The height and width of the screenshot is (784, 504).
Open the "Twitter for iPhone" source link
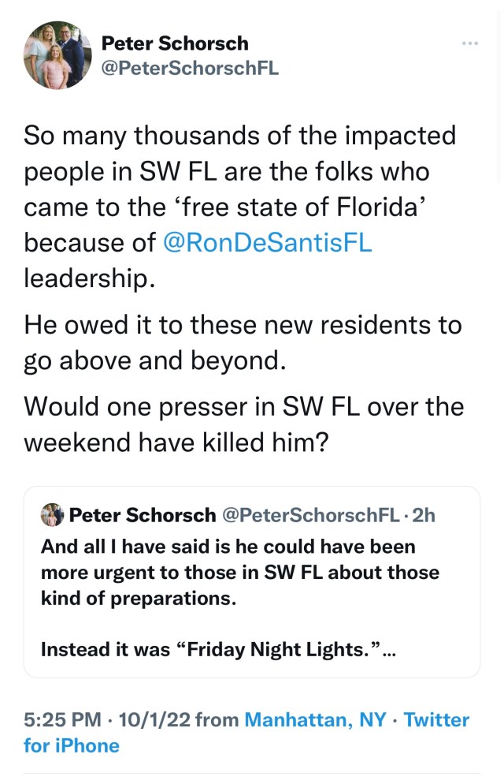[72, 745]
